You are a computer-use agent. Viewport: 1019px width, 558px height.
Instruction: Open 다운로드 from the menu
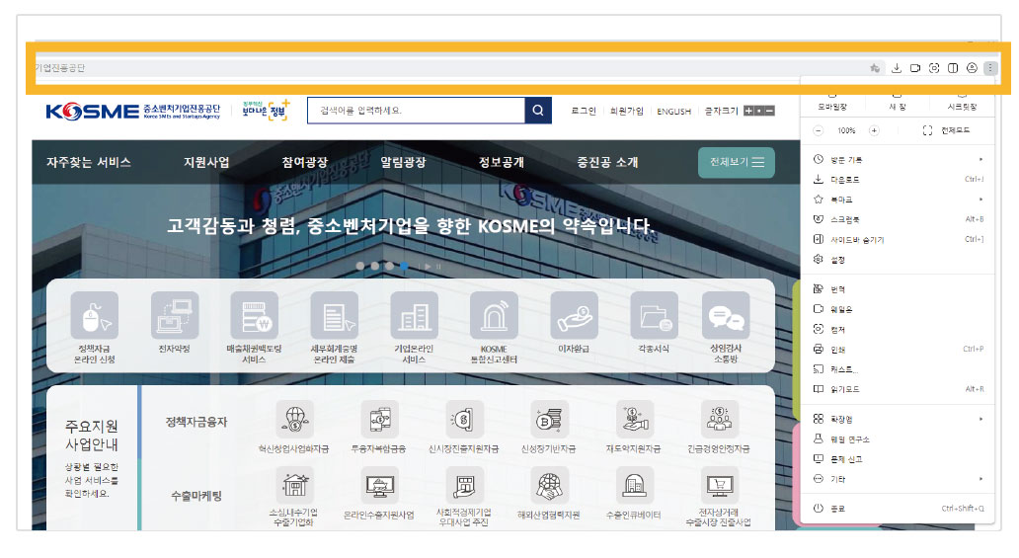click(898, 180)
